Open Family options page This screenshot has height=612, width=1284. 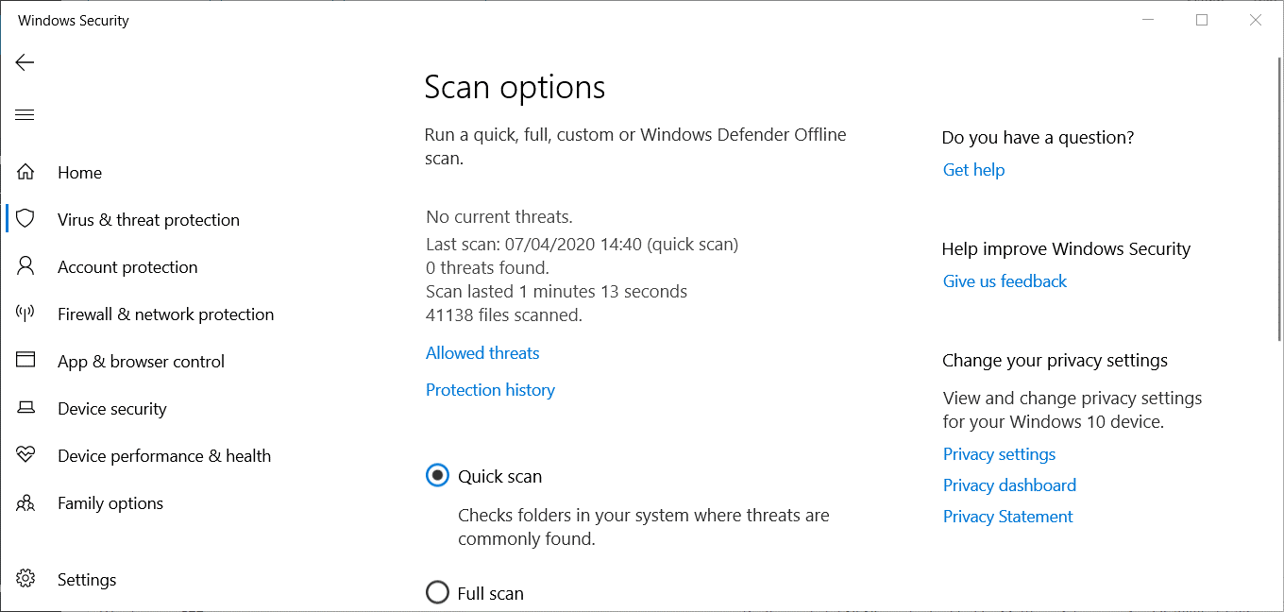click(x=110, y=502)
